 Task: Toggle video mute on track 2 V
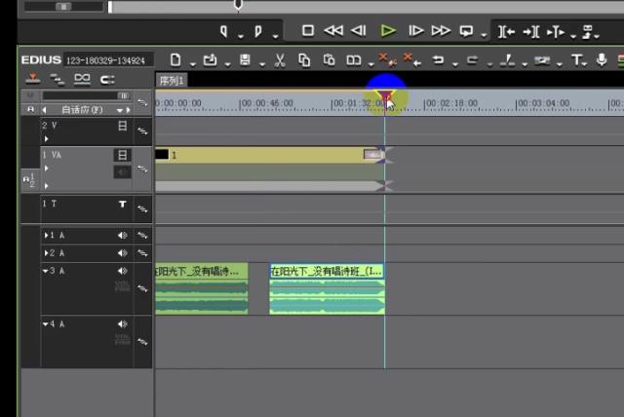(x=123, y=126)
